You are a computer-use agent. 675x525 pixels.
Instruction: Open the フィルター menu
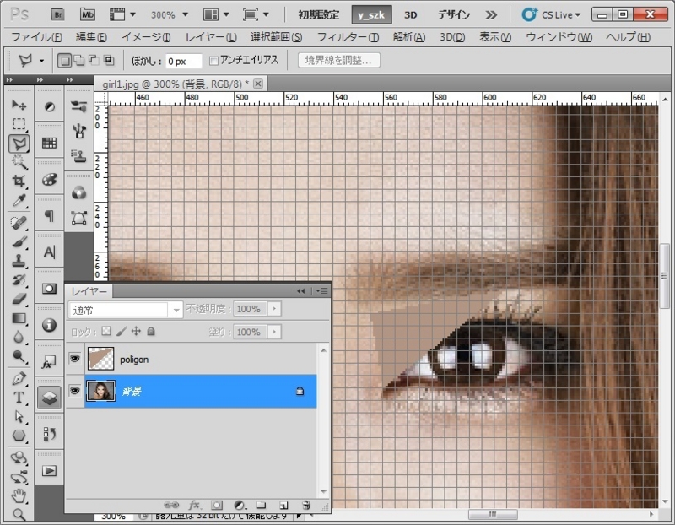coord(347,37)
